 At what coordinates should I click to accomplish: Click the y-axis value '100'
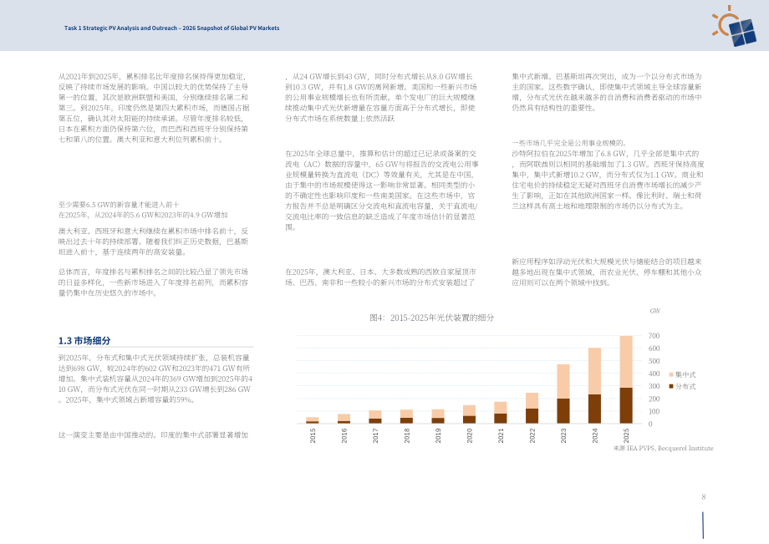pyautogui.click(x=654, y=412)
